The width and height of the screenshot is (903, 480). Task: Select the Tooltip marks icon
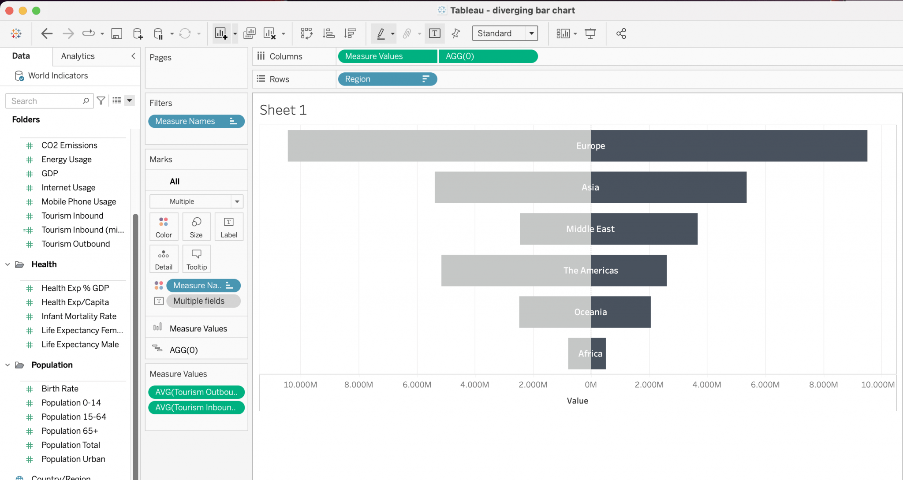(196, 258)
